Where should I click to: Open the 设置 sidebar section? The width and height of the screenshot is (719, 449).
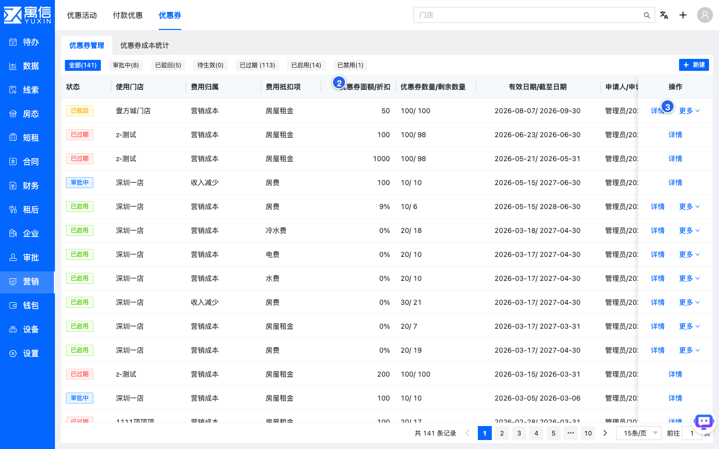click(27, 353)
